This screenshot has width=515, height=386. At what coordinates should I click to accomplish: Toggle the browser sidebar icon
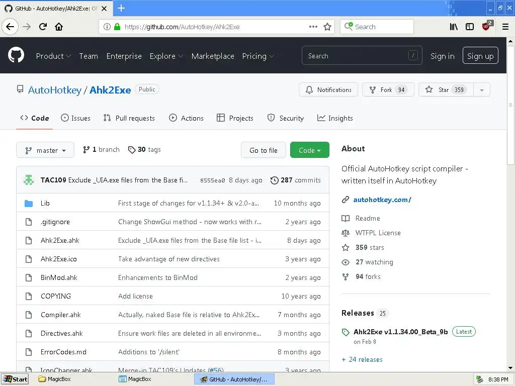[x=470, y=27]
